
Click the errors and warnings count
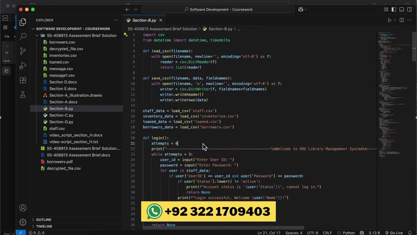click(x=36, y=233)
